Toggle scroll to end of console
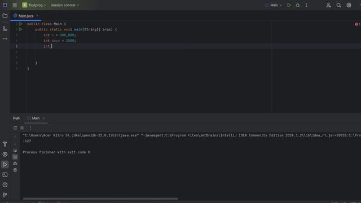Image resolution: width=361 pixels, height=203 pixels. point(15,157)
